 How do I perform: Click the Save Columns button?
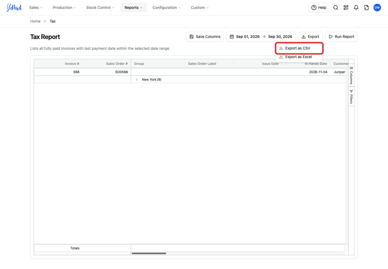(205, 37)
